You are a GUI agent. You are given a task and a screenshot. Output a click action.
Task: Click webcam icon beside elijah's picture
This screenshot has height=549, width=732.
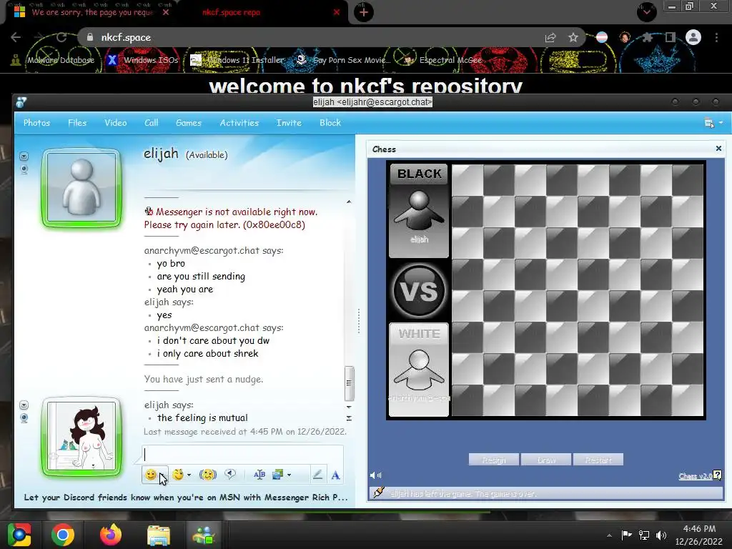(24, 169)
